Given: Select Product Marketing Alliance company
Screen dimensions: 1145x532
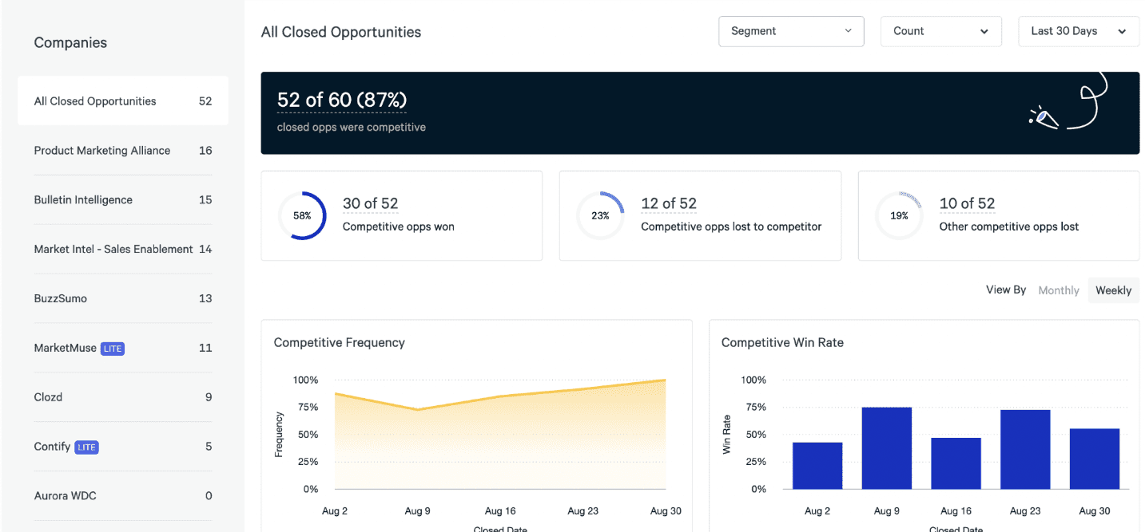Looking at the screenshot, I should click(x=123, y=151).
